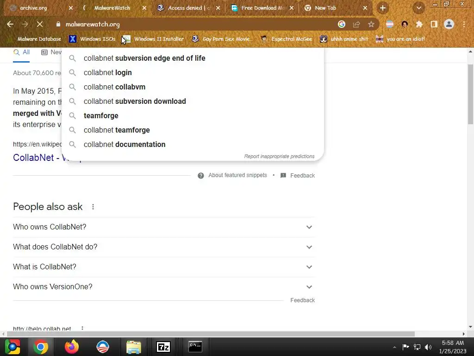This screenshot has height=356, width=474.
Task: Click Report inappropriate predictions
Action: point(279,156)
